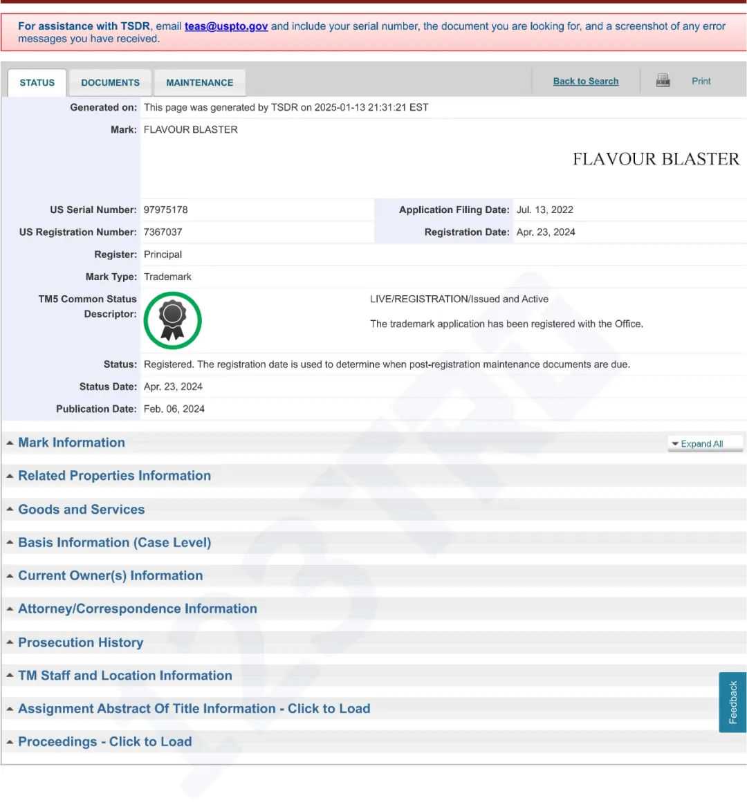Click the registered ribbon status badge
747x807 pixels.
(172, 320)
